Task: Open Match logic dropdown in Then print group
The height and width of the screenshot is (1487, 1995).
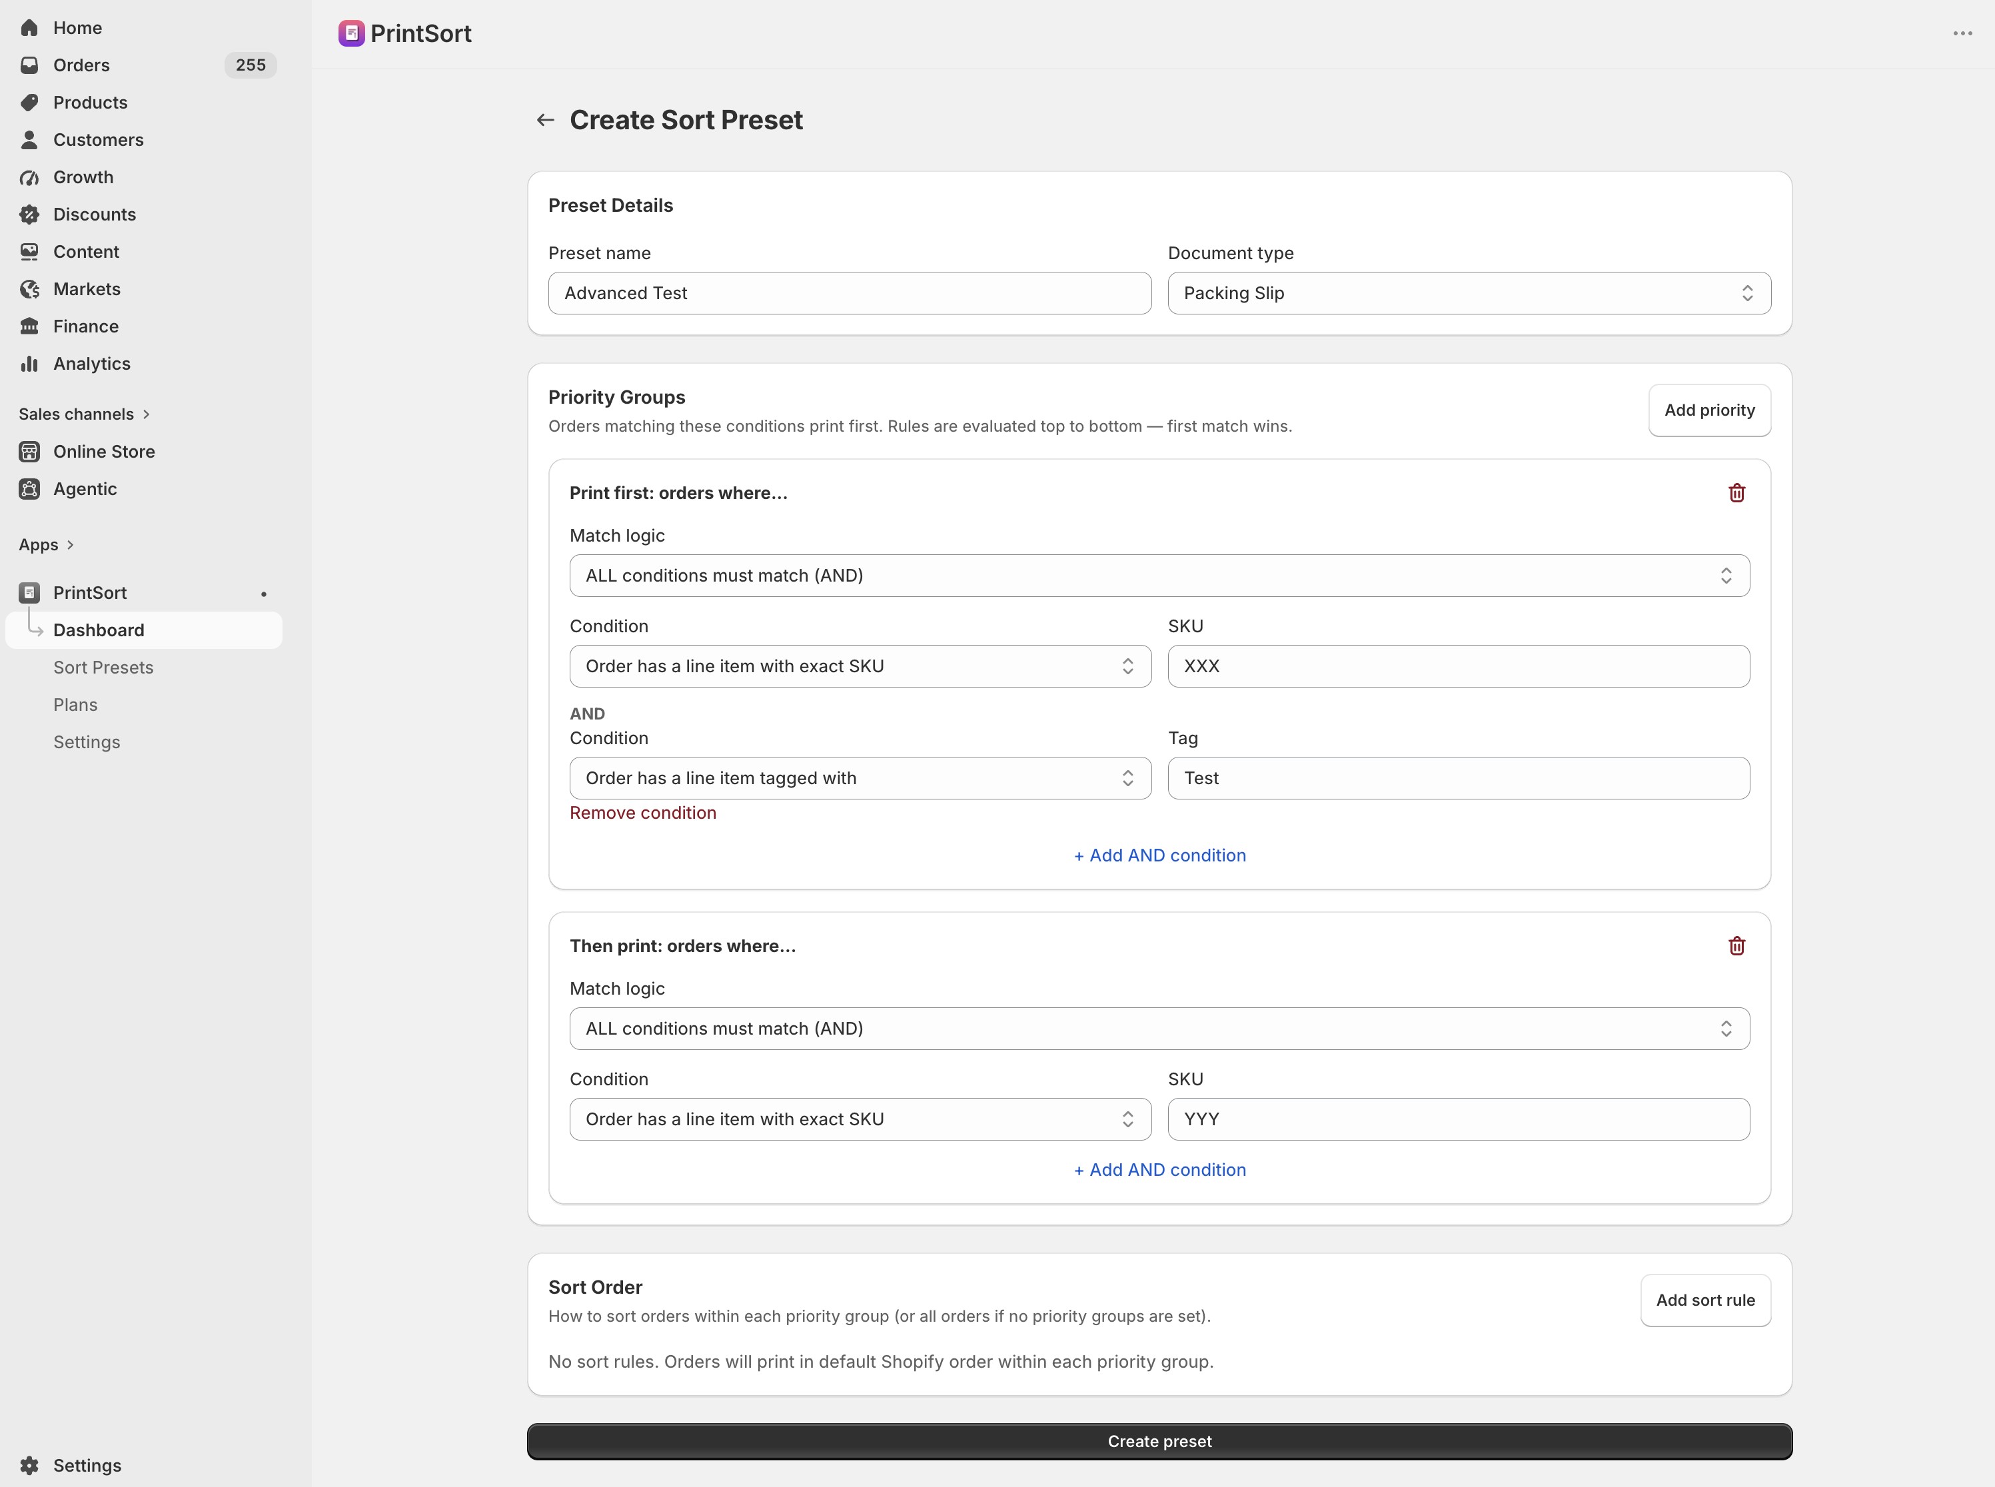Action: (x=1159, y=1029)
